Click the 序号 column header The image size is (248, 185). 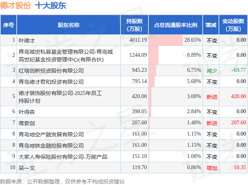pos(9,25)
